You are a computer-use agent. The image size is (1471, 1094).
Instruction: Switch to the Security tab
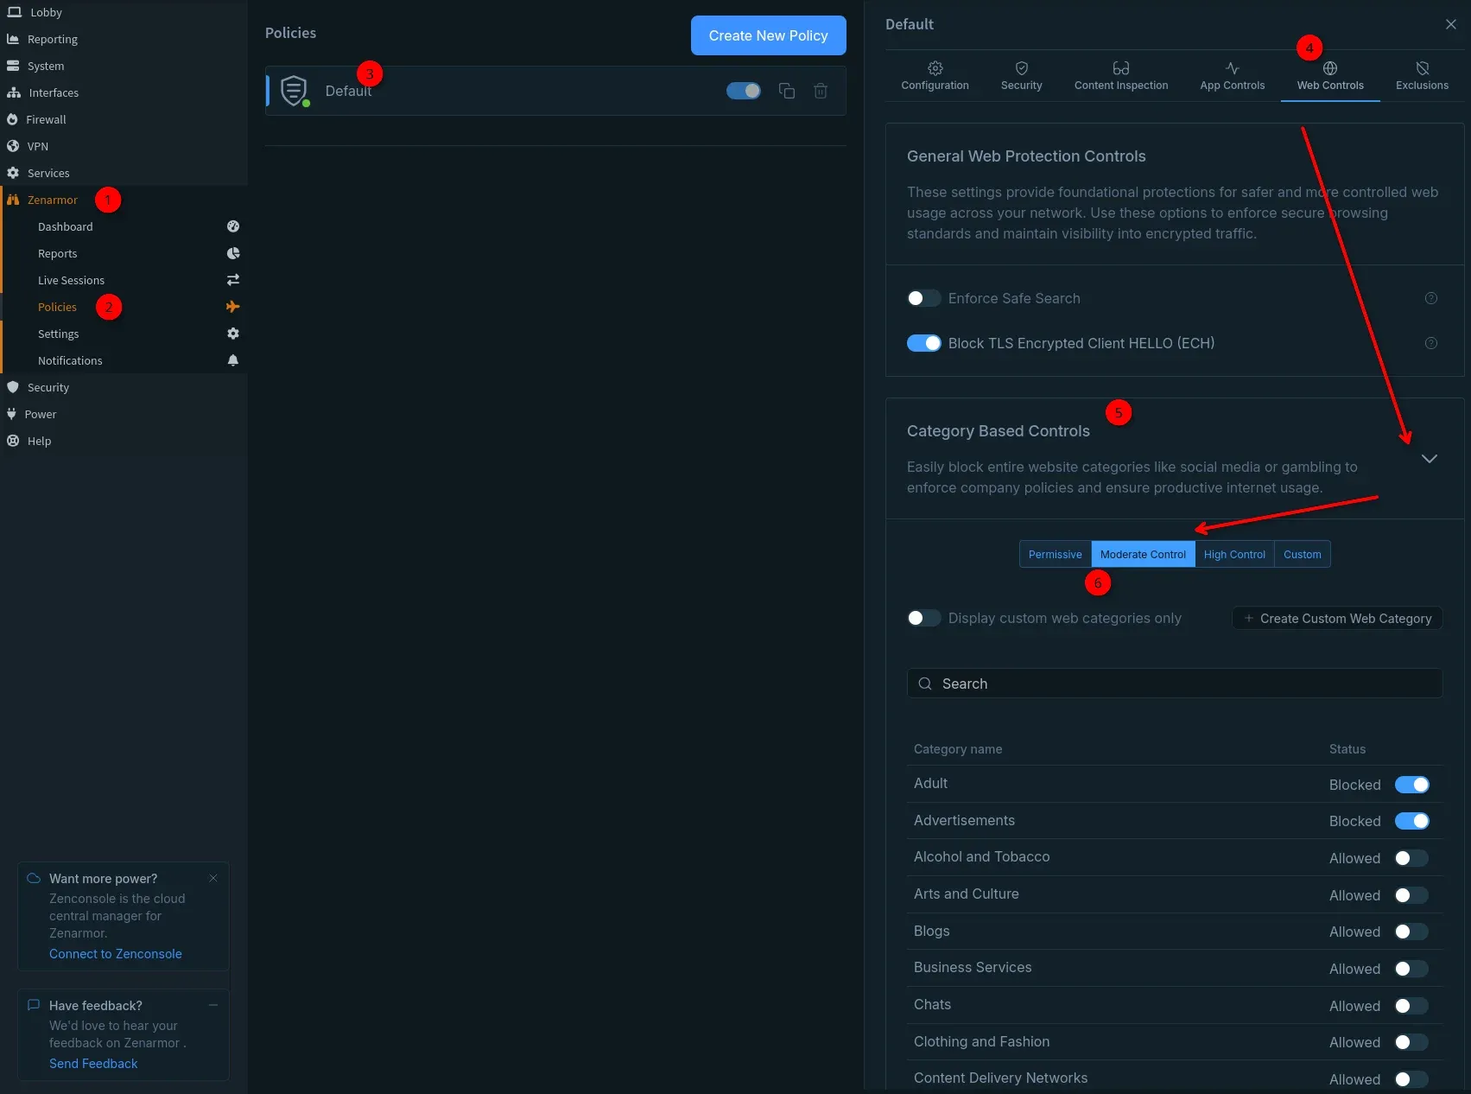click(1021, 76)
